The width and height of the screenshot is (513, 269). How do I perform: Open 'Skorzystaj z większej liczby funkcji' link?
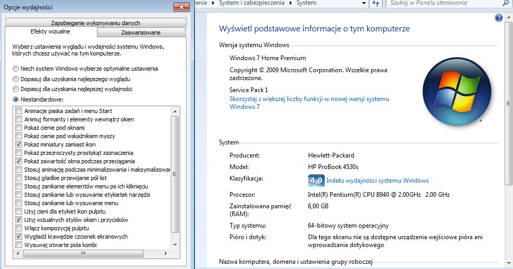click(x=309, y=103)
